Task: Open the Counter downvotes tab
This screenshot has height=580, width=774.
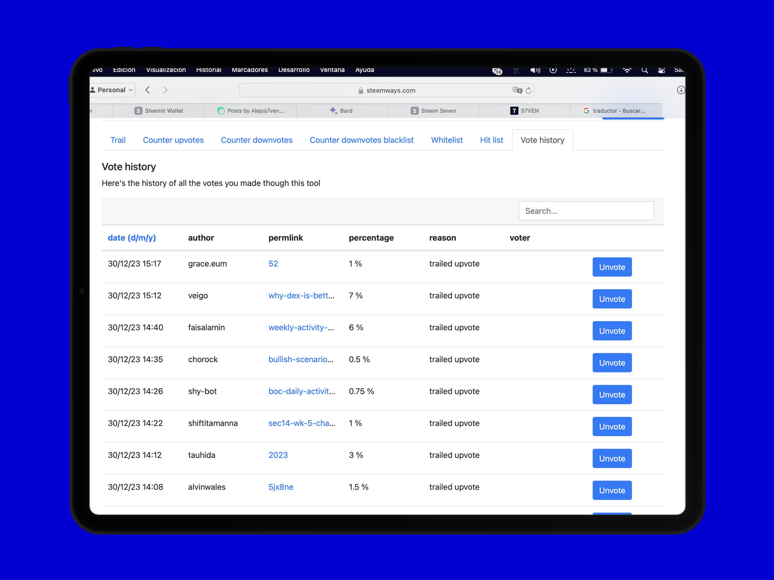Action: coord(256,140)
